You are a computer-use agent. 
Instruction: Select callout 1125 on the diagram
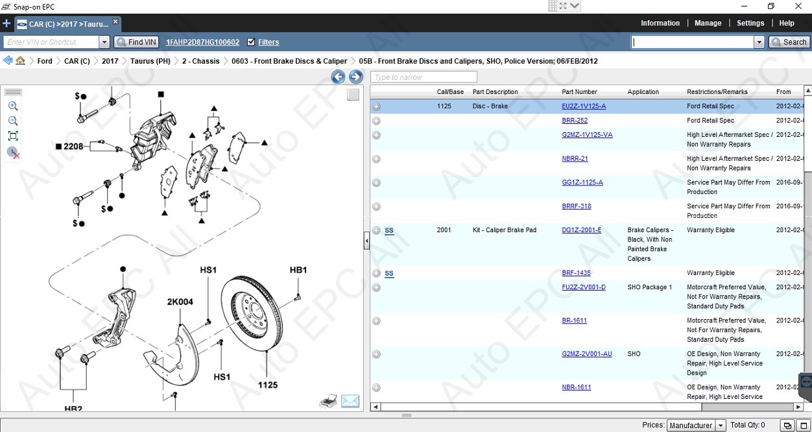pos(267,385)
